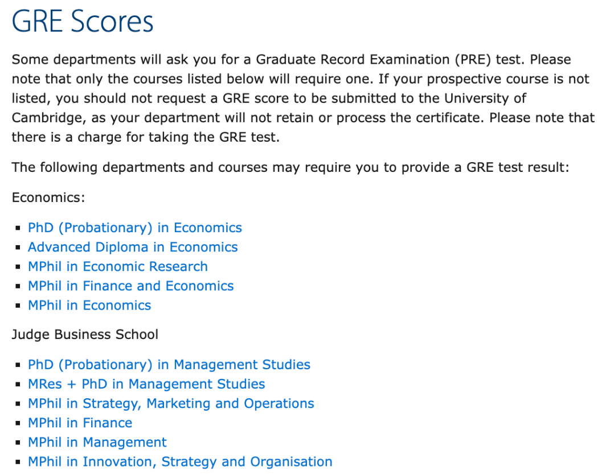Click MRes + PhD in Management Studies

click(x=146, y=384)
